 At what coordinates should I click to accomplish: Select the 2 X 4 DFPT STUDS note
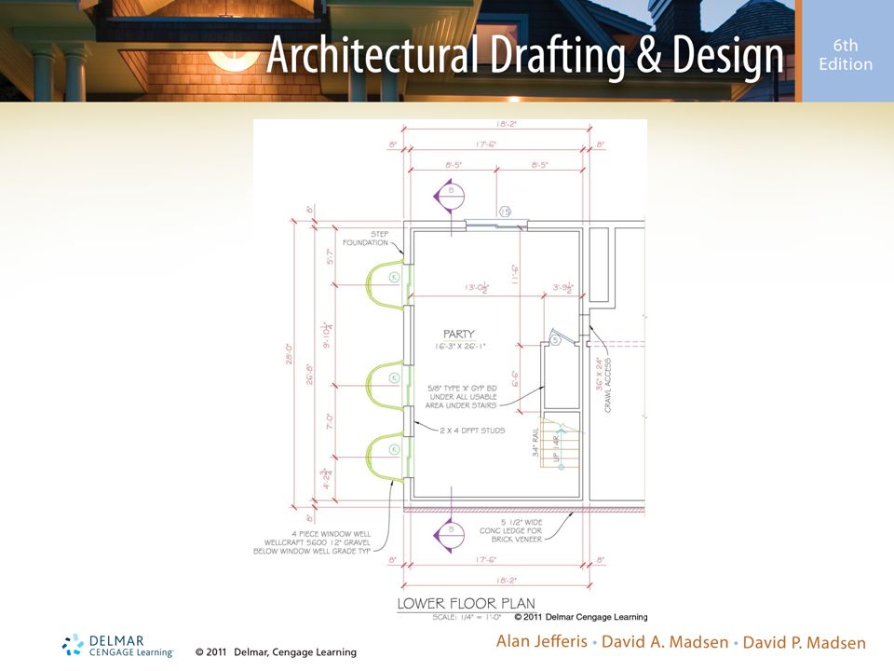472,431
